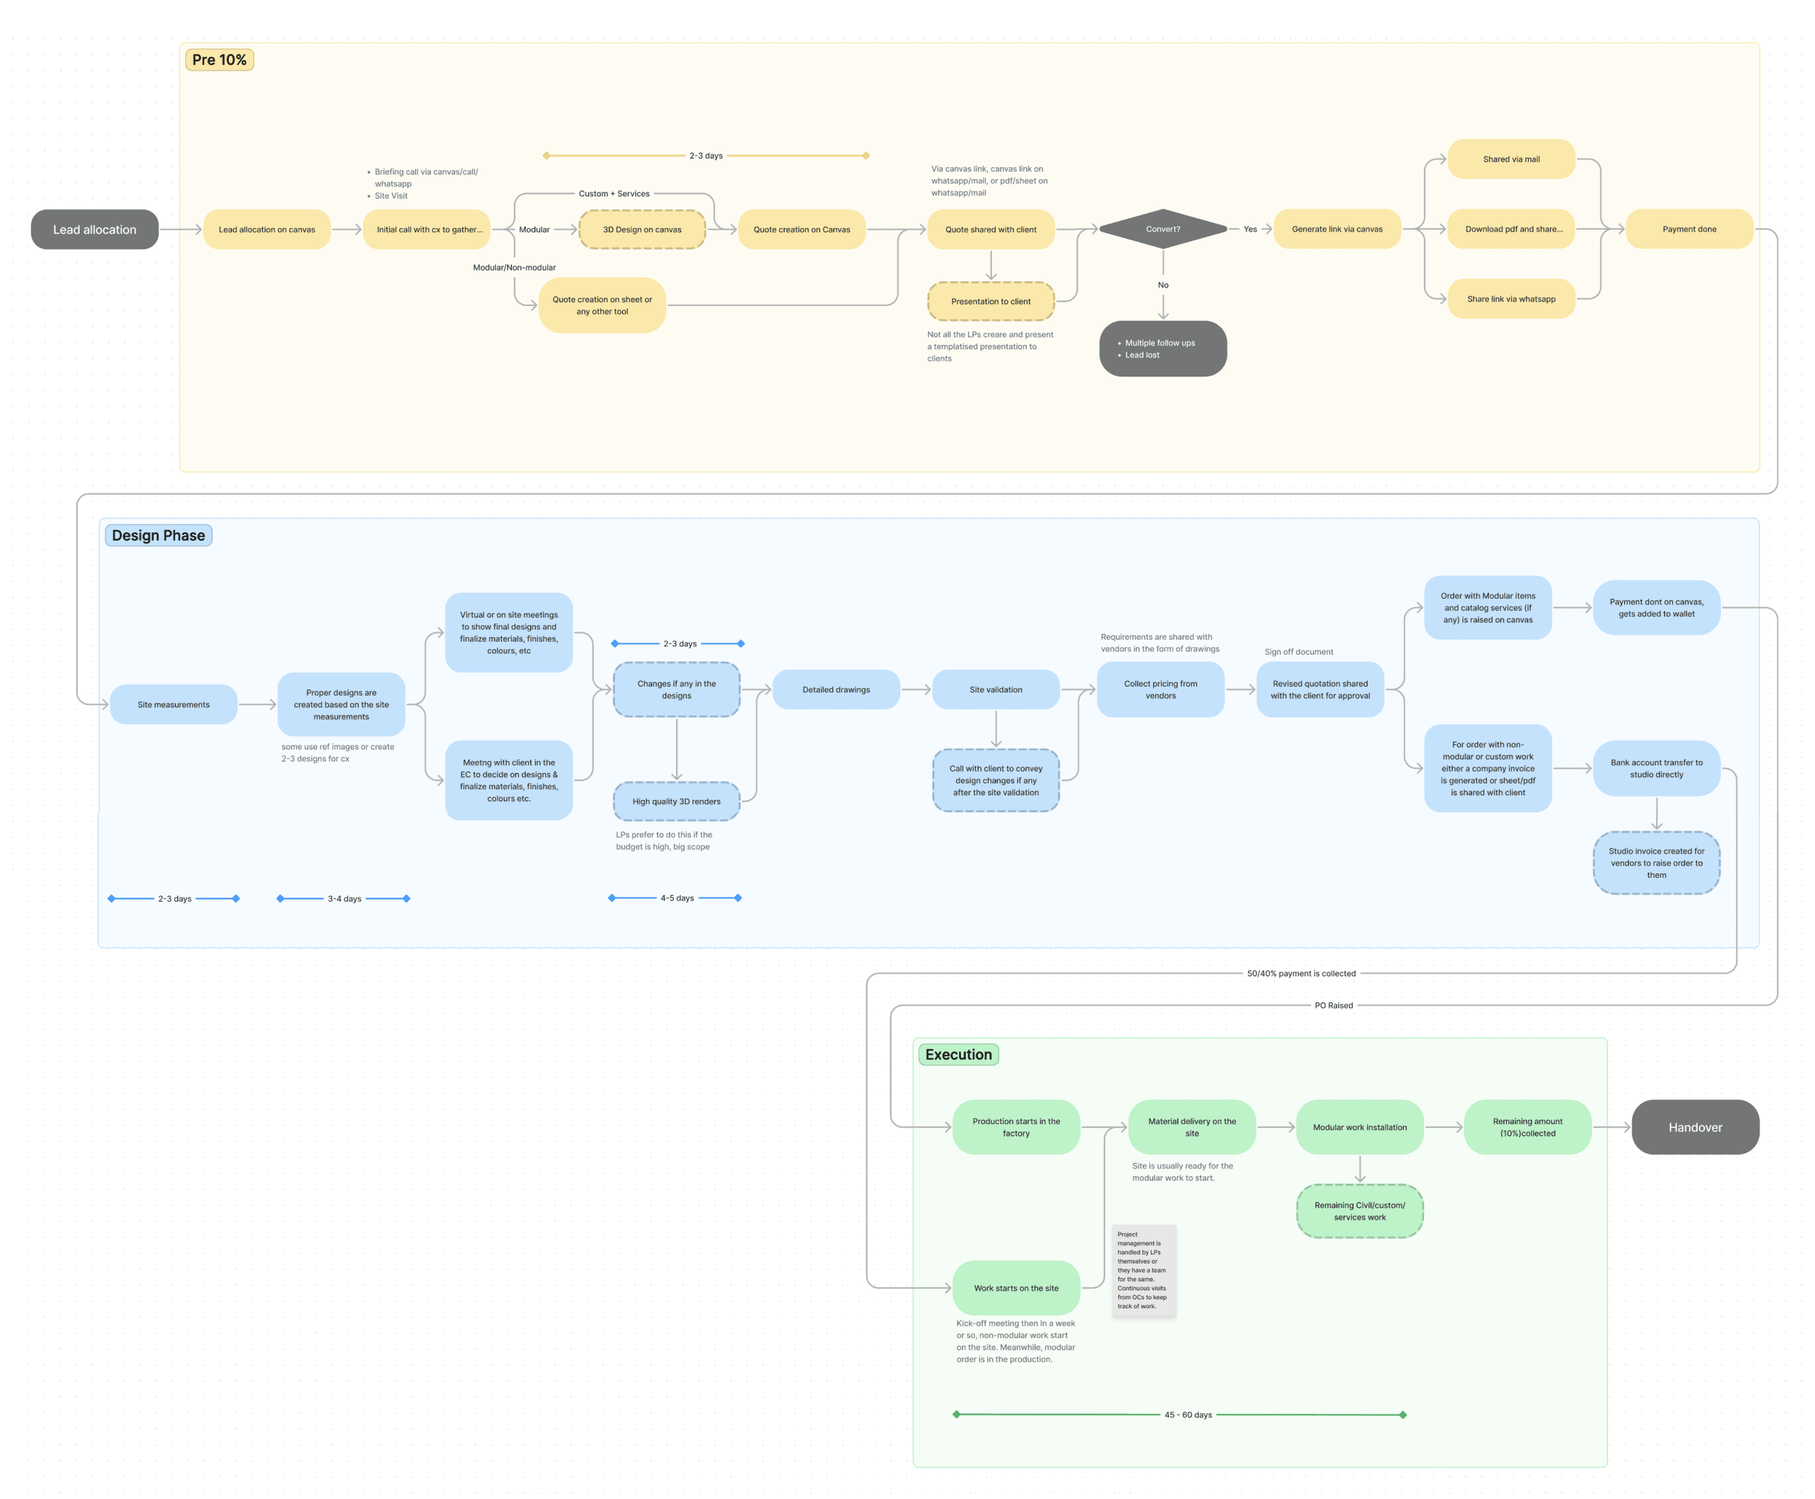This screenshot has width=1815, height=1499.
Task: Select the High quality 3D renders node
Action: (677, 801)
